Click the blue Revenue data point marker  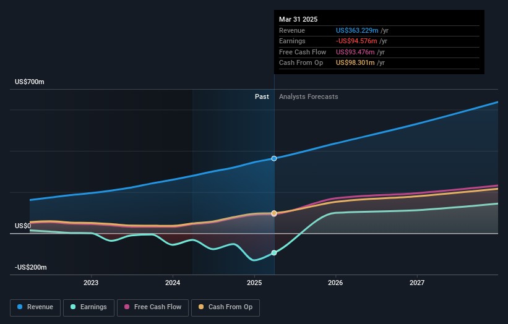[x=274, y=158]
